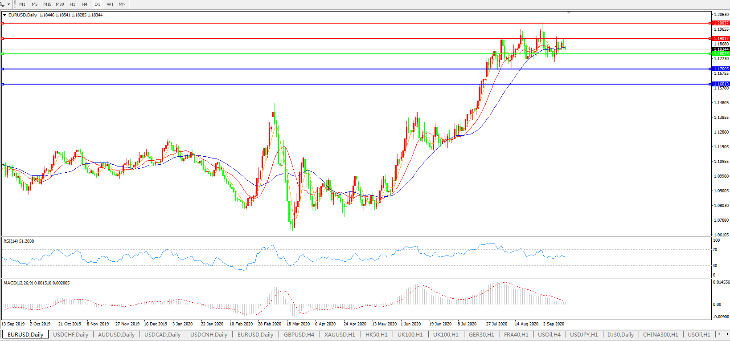
Task: Switch the chart to the M1 timeframe
Action: 22,4
